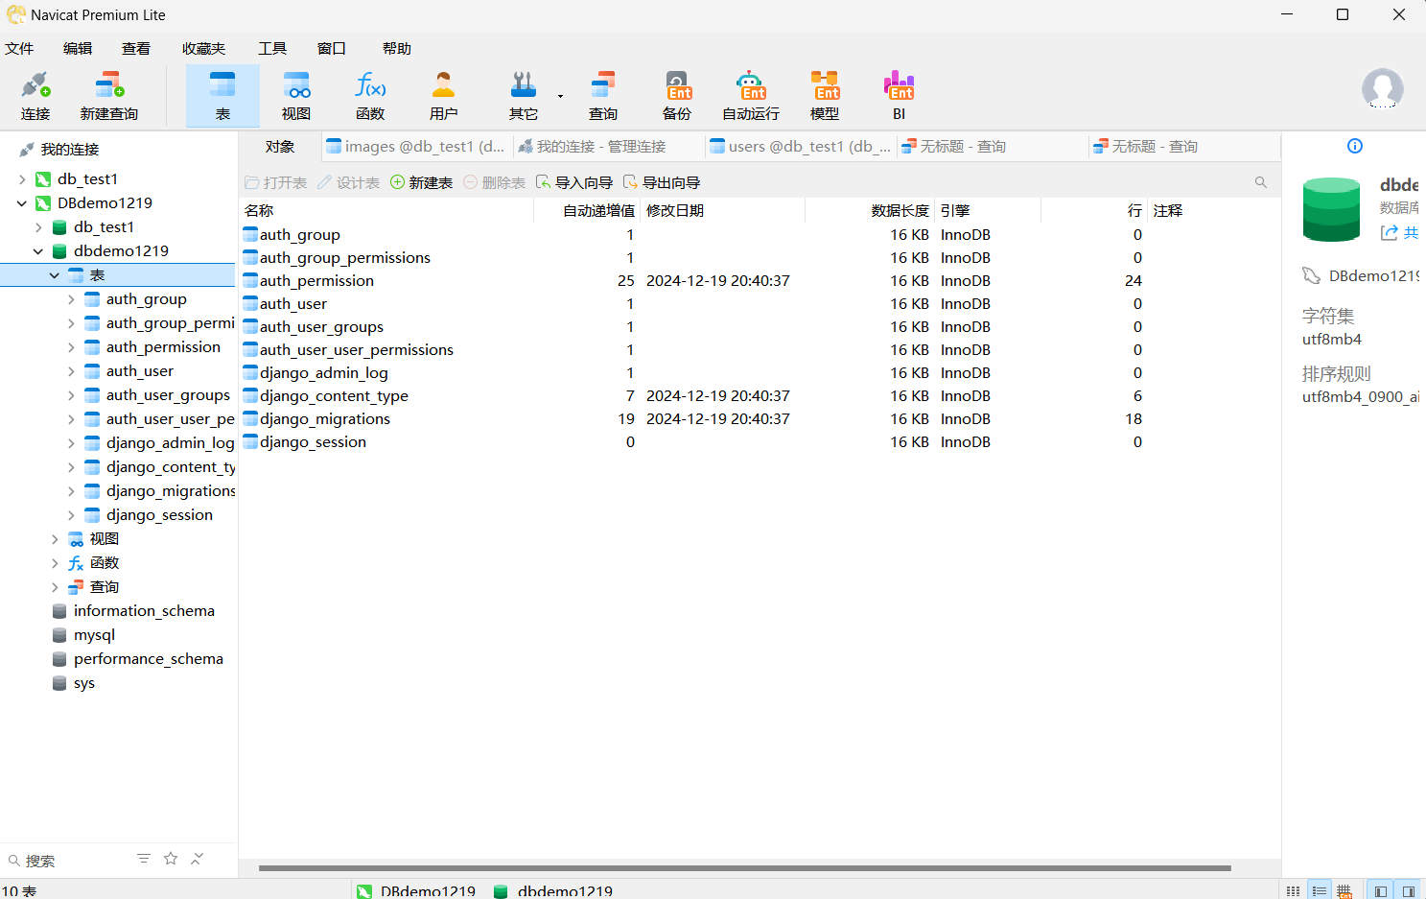Open the BI toolbar icon
The height and width of the screenshot is (899, 1426).
[899, 96]
